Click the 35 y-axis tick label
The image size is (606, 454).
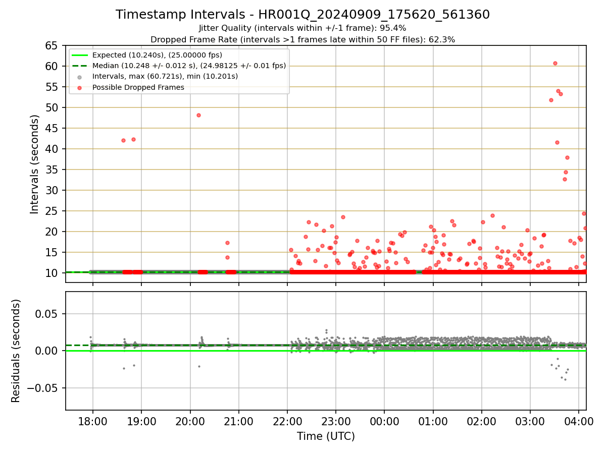pyautogui.click(x=52, y=169)
